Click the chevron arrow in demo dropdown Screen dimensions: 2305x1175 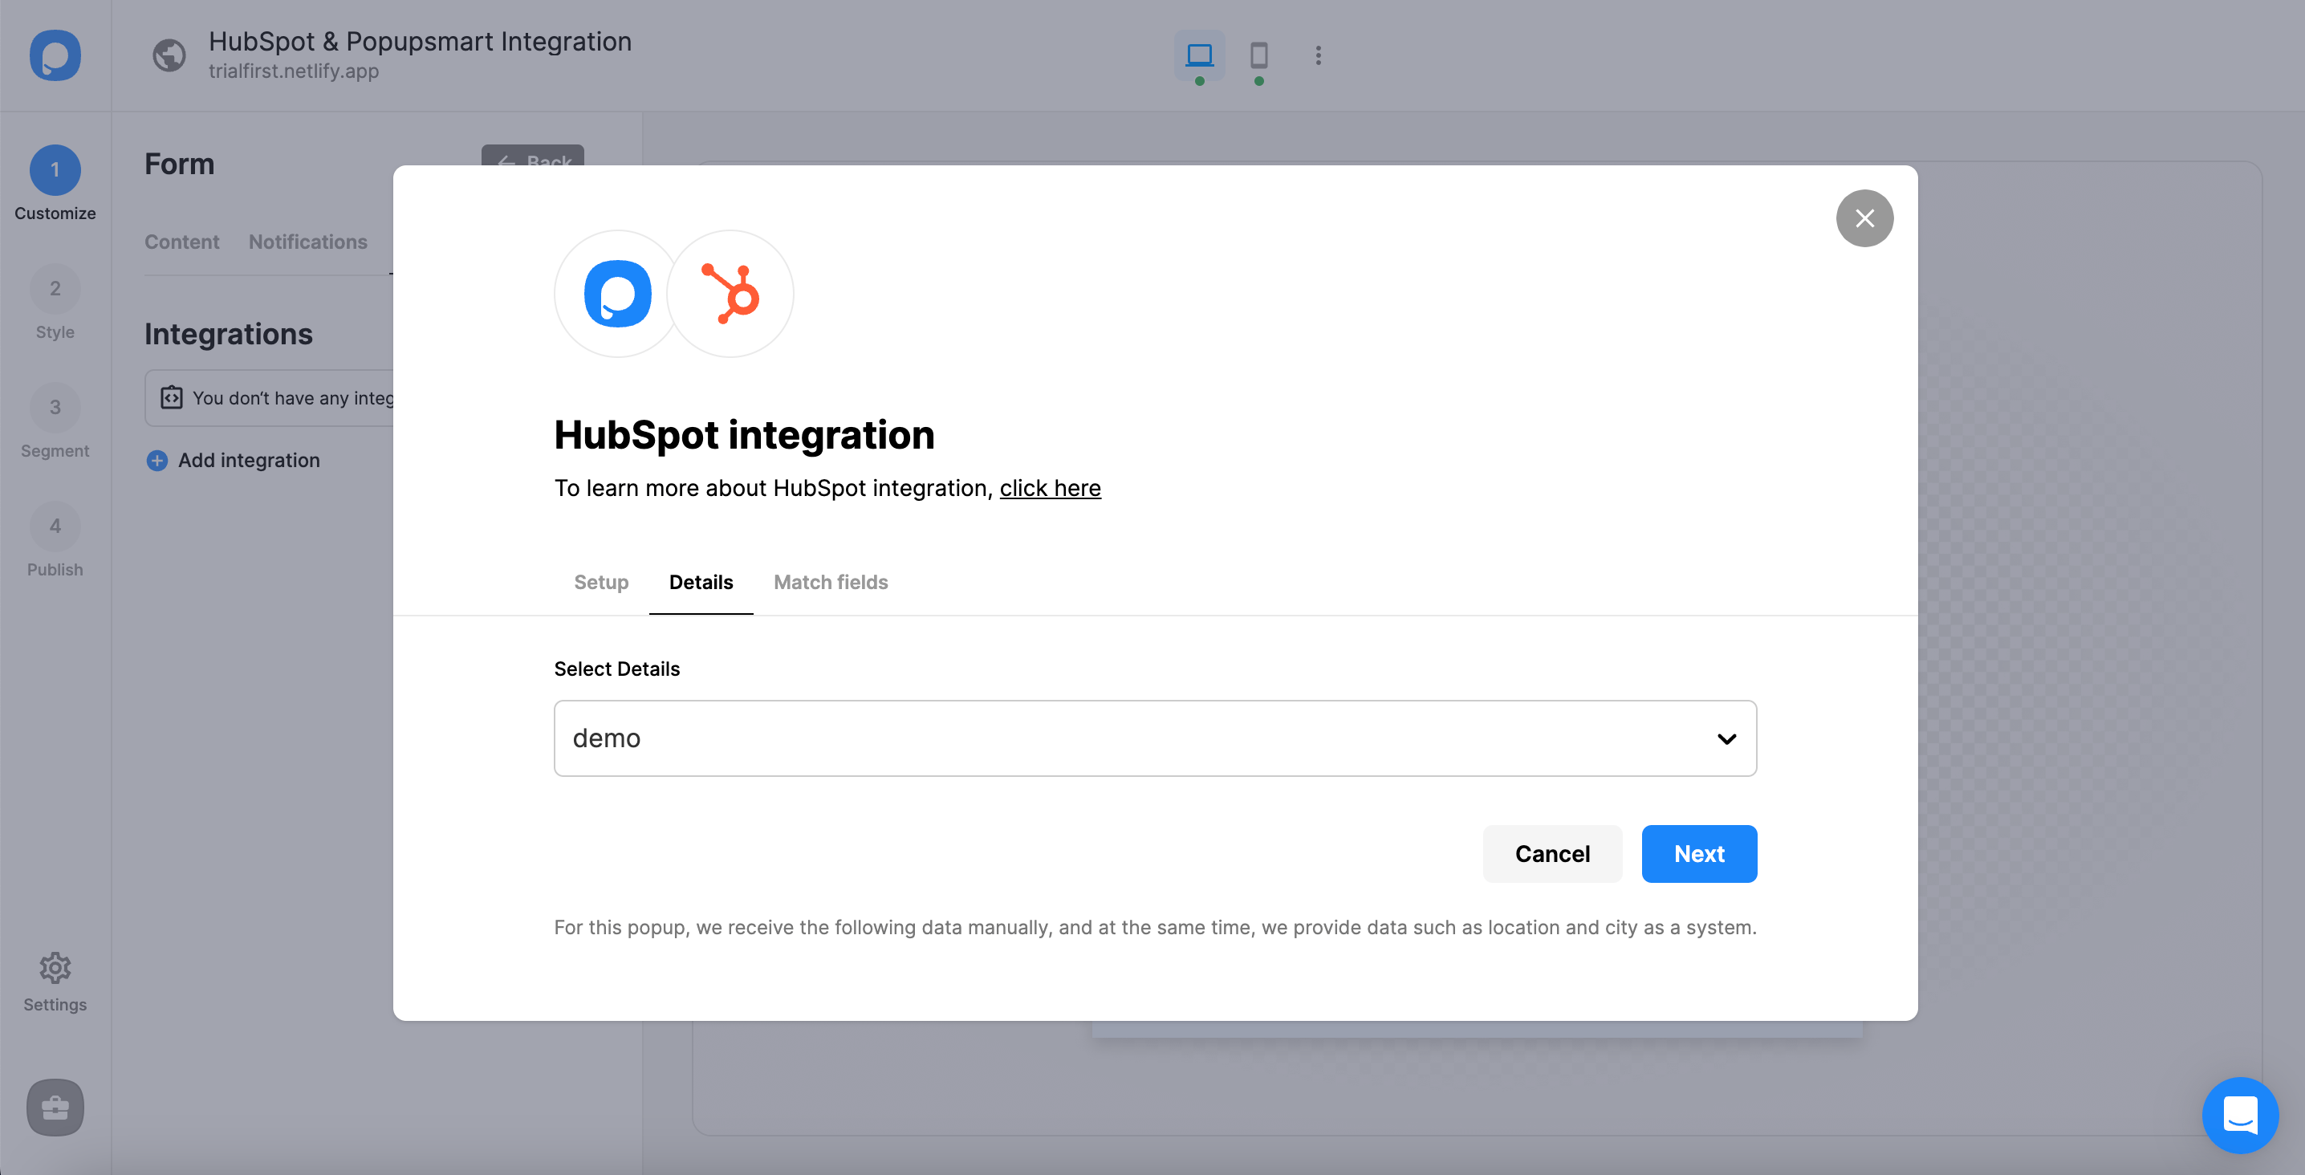pos(1726,738)
